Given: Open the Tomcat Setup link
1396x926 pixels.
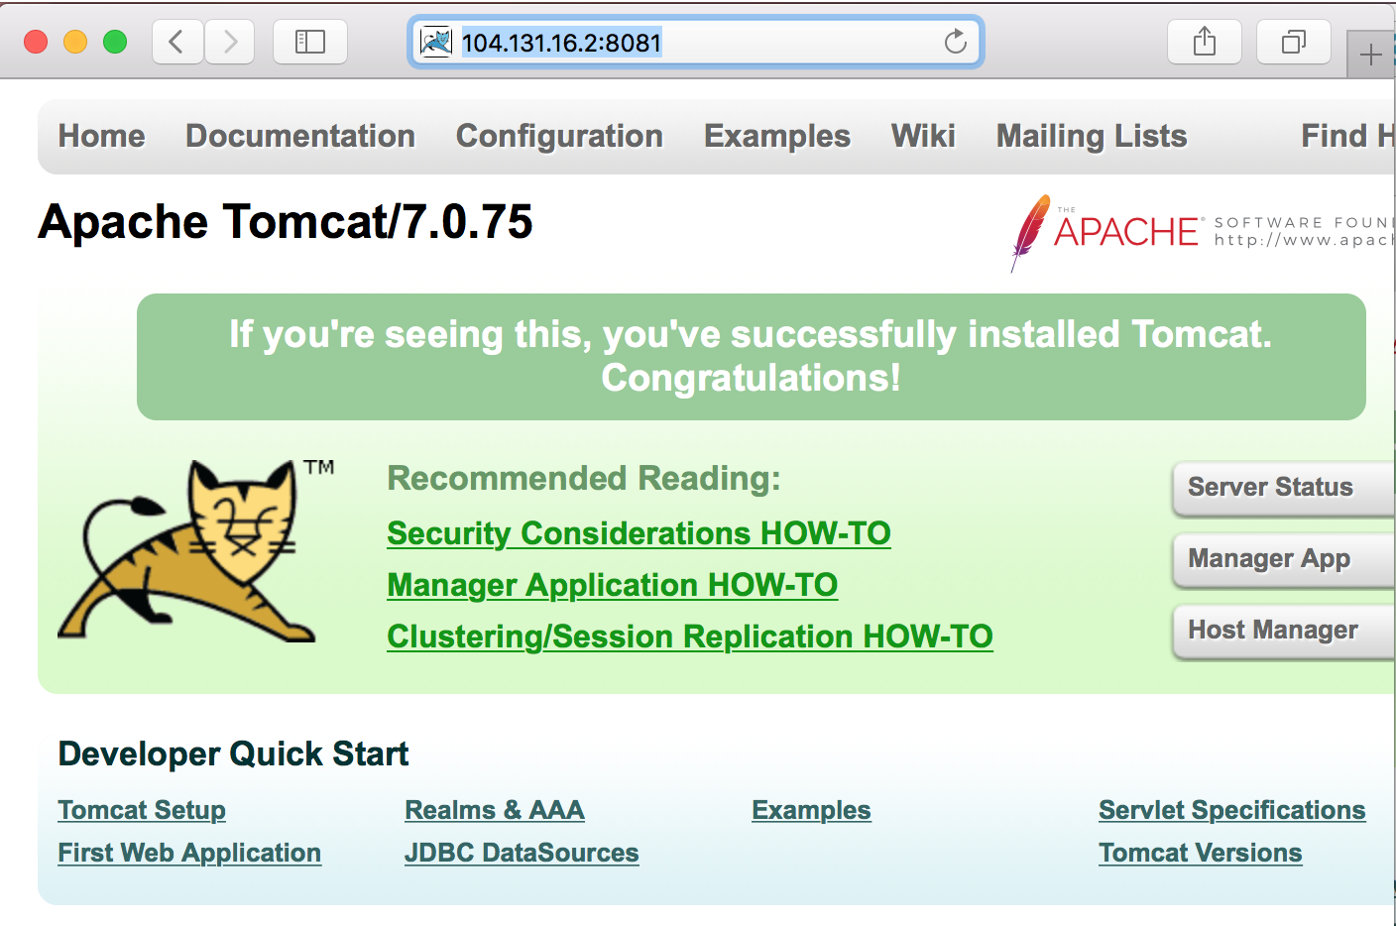Looking at the screenshot, I should pos(142,810).
